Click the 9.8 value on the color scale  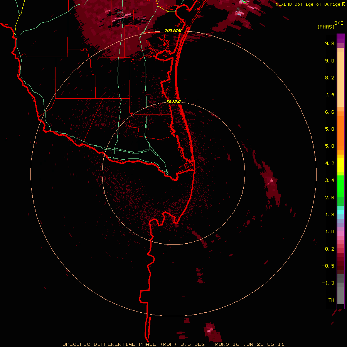(x=330, y=43)
